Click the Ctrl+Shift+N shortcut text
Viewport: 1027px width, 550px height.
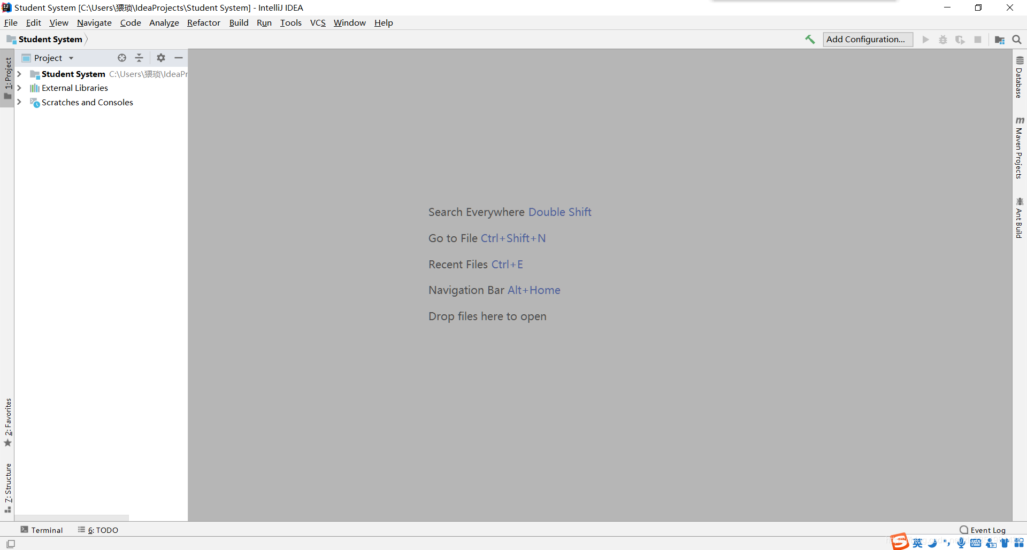click(513, 238)
